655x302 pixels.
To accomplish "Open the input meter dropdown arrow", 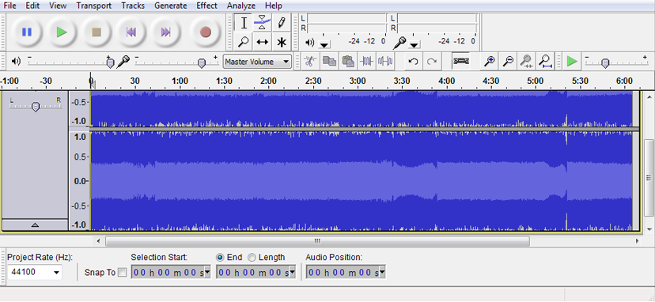I will tap(414, 45).
